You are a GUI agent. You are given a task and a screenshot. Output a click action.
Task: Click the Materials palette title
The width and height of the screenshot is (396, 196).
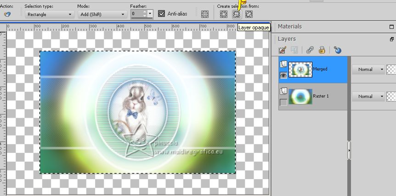pyautogui.click(x=290, y=27)
